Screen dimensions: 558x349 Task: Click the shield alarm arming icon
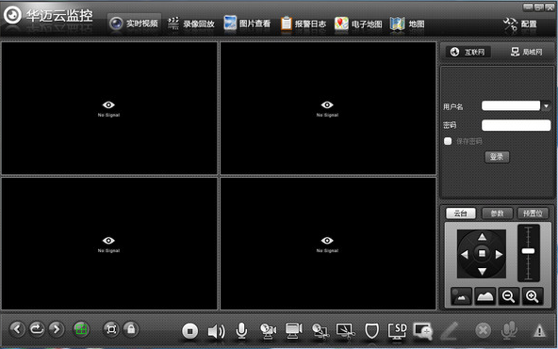(x=372, y=331)
